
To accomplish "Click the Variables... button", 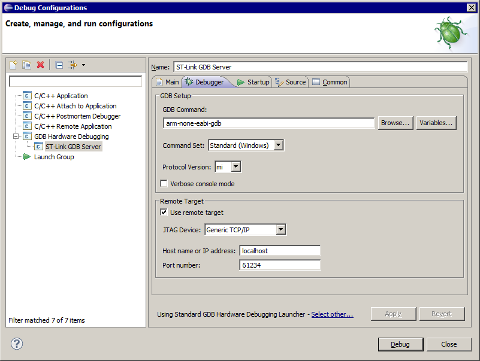I will coord(436,123).
